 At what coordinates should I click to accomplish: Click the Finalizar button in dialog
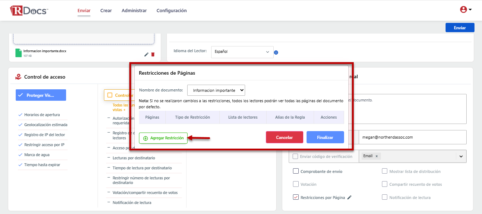coord(325,138)
